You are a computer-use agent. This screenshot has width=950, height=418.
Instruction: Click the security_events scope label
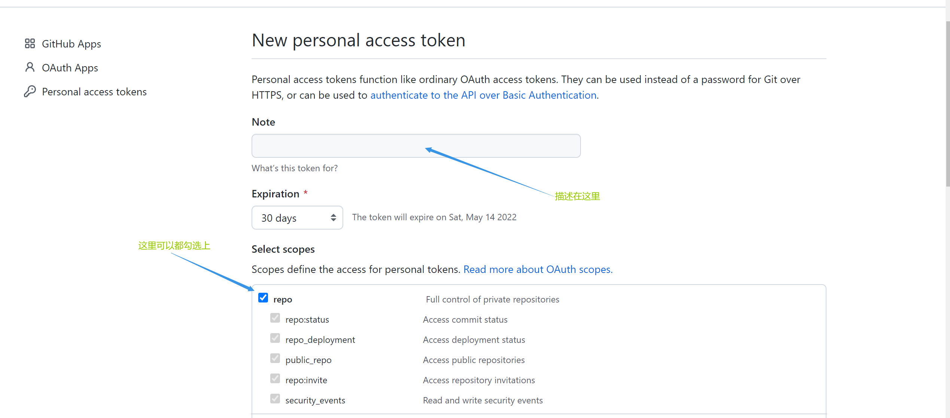[315, 400]
